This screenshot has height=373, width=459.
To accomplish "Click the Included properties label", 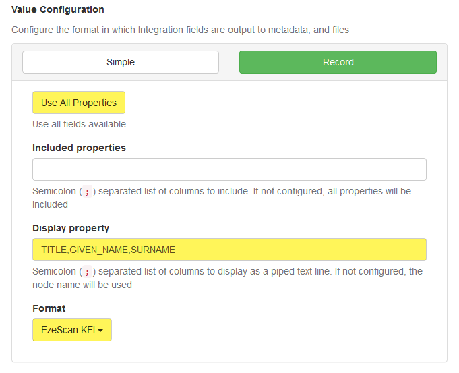I will pos(79,148).
